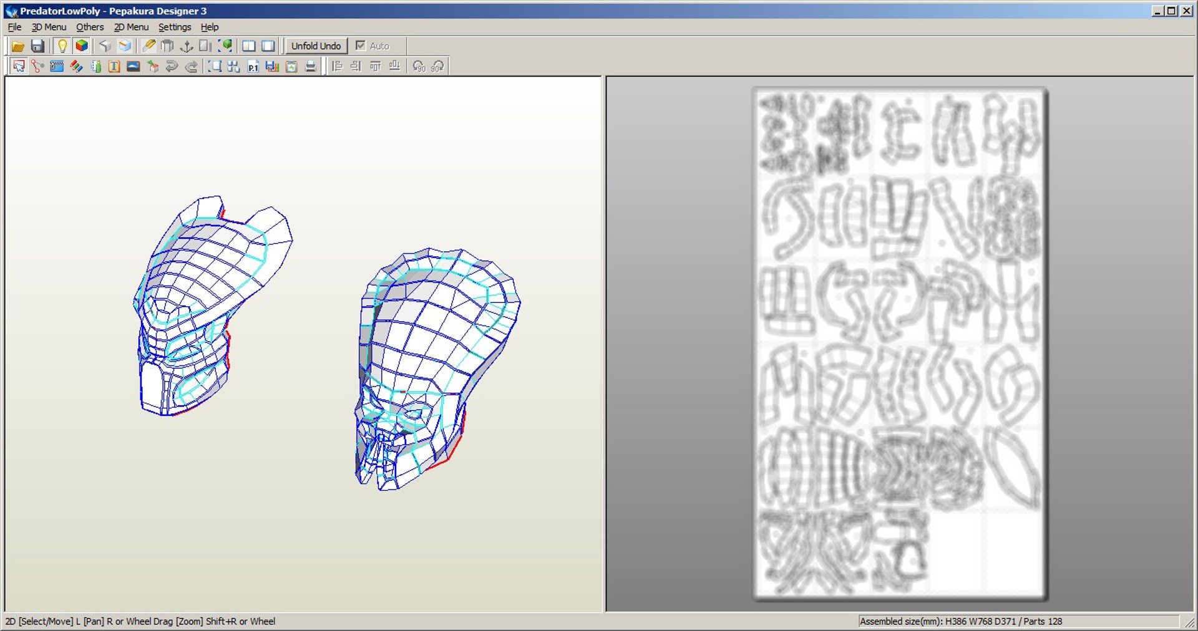1198x631 pixels.
Task: Expand the 2D Menu dropdown
Action: click(x=131, y=27)
